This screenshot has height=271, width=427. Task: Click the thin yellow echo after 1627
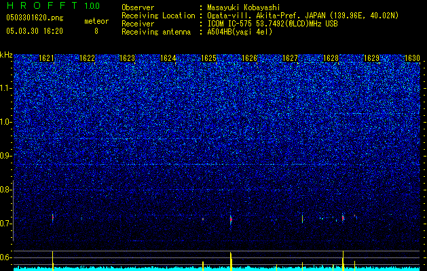(302, 218)
